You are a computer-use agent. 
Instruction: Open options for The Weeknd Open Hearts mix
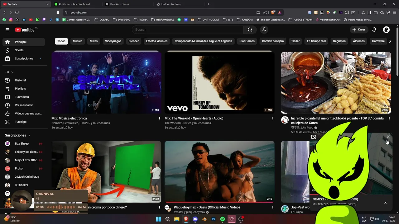[x=273, y=119]
